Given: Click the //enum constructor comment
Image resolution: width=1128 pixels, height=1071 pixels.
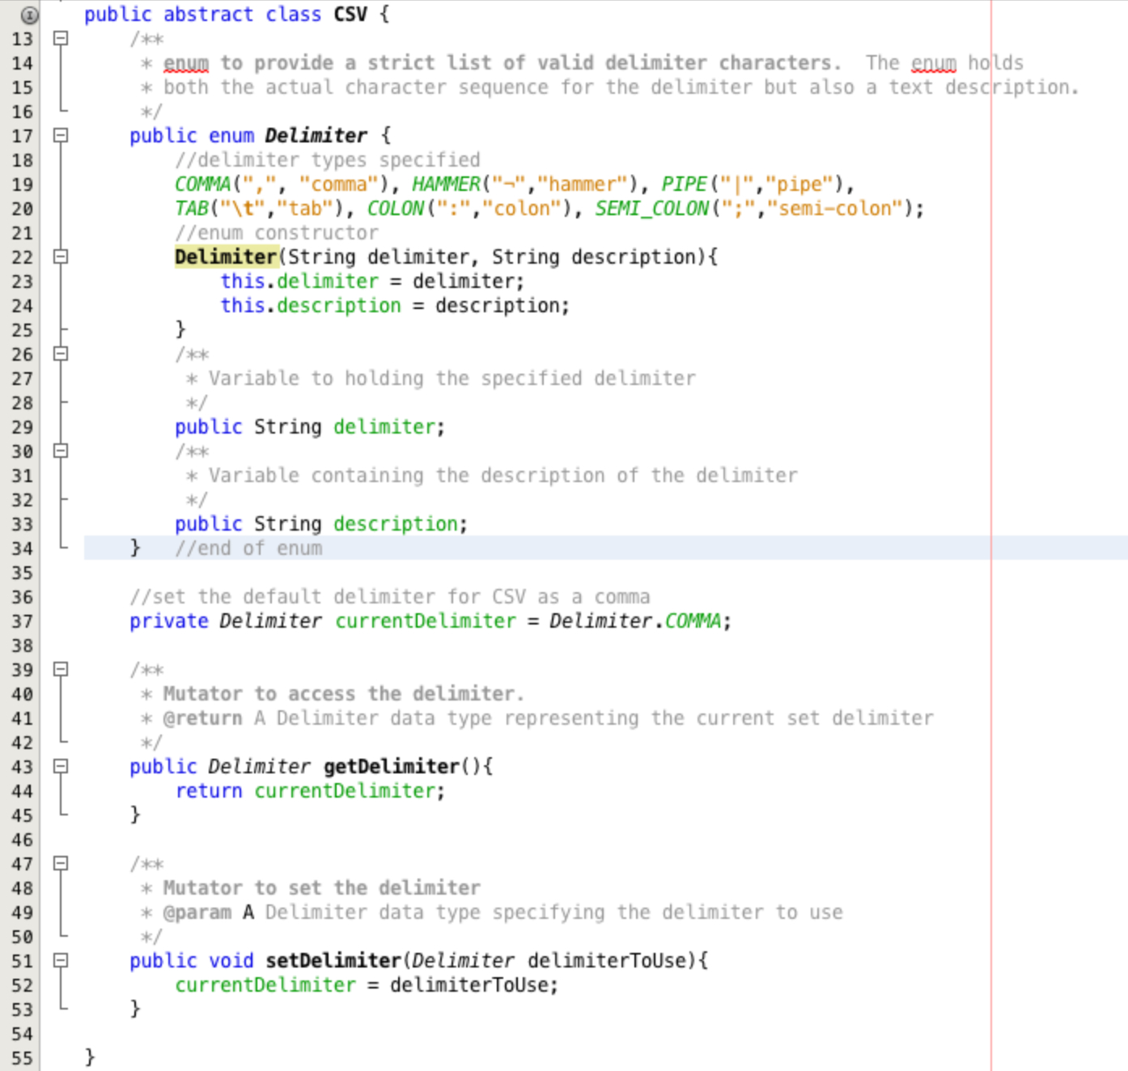Looking at the screenshot, I should point(277,233).
